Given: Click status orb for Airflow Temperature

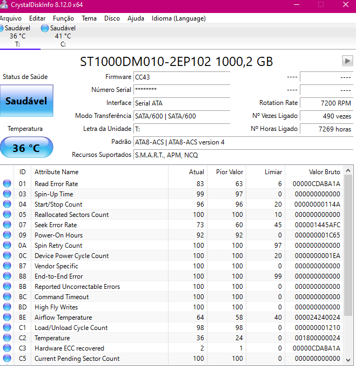Looking at the screenshot, I should click(7, 317).
